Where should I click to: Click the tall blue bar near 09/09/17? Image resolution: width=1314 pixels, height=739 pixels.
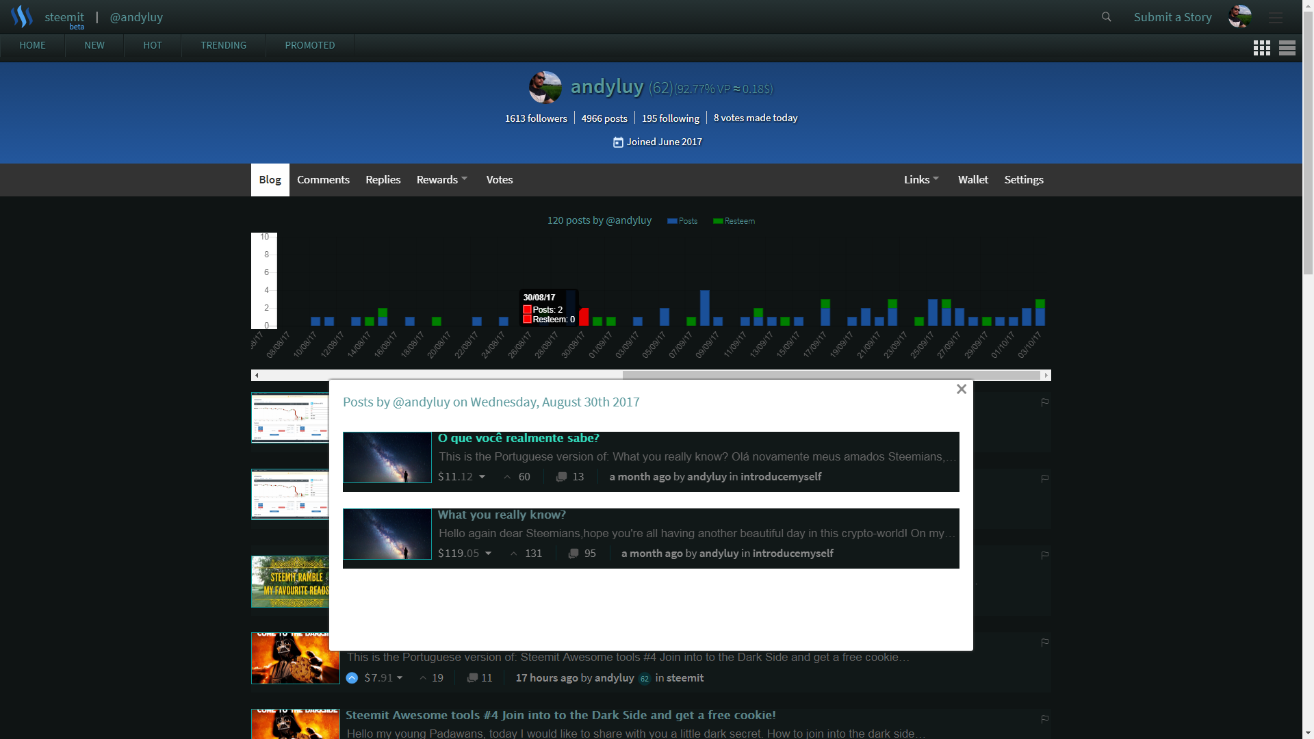click(704, 308)
